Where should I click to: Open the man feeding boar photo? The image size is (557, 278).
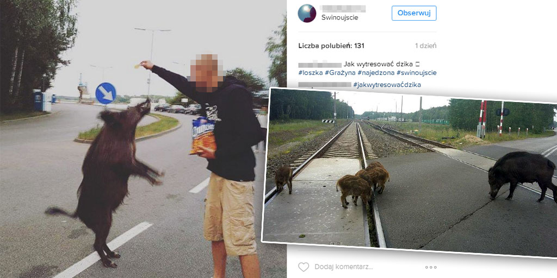143,139
